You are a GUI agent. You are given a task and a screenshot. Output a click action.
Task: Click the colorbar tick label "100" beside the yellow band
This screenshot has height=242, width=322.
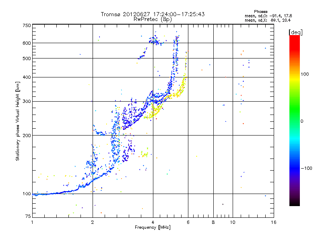(x=305, y=74)
